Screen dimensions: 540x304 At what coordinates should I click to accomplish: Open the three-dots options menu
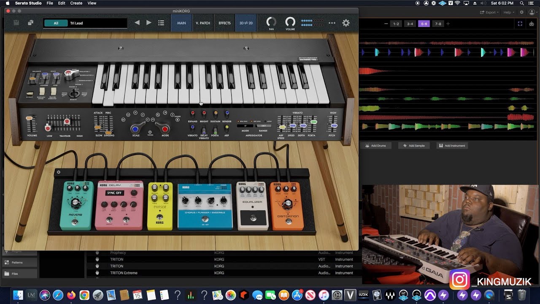332,23
